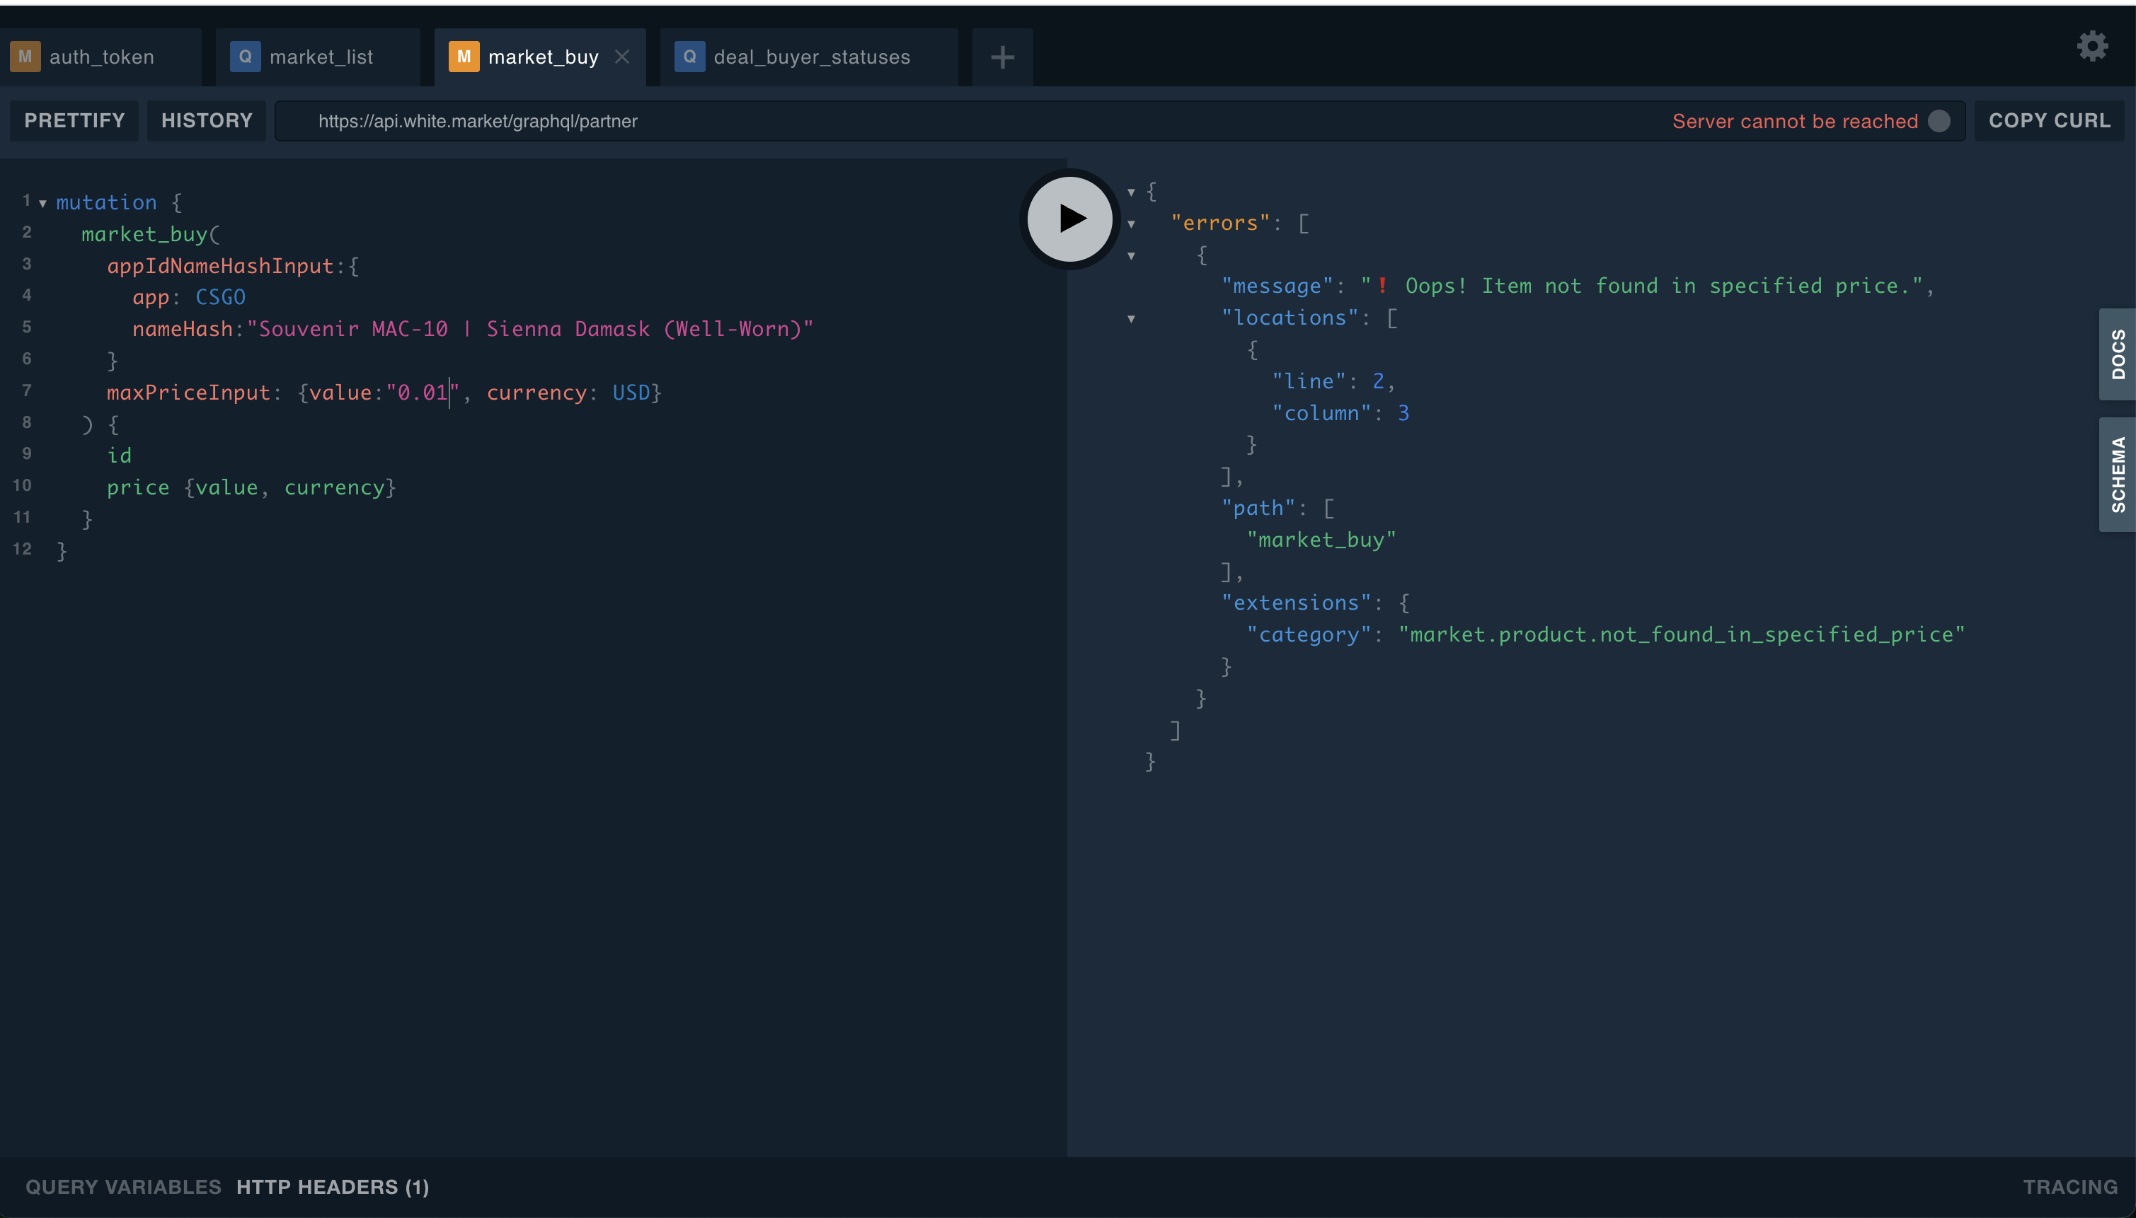Click market_buy( on line 2
2136x1218 pixels.
[151, 234]
